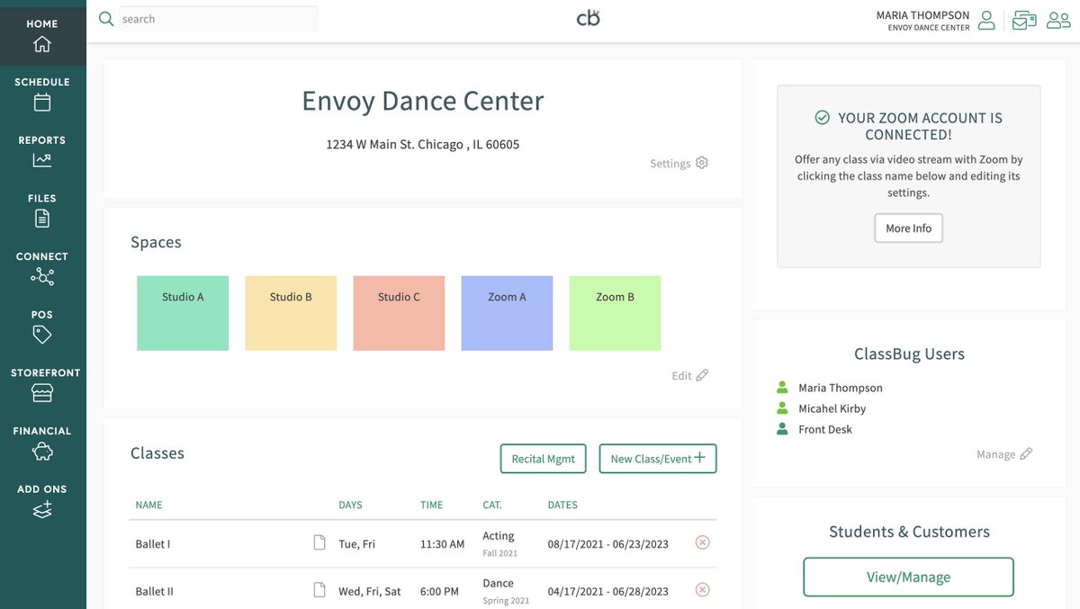Viewport: 1080px width, 609px height.
Task: Click the ClassBug cb logo
Action: [588, 18]
